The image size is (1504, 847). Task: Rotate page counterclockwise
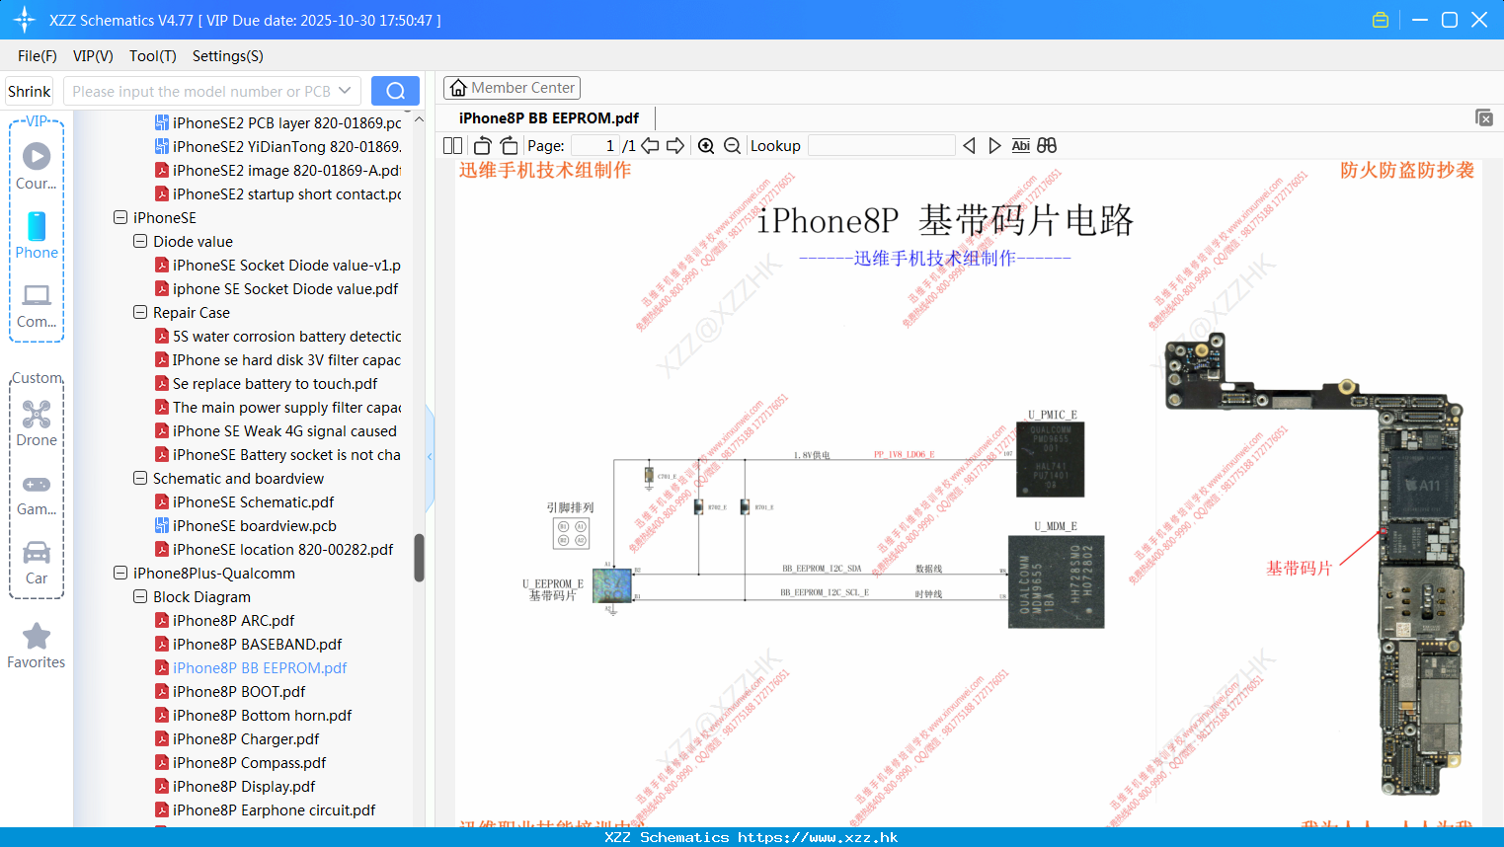coord(483,145)
